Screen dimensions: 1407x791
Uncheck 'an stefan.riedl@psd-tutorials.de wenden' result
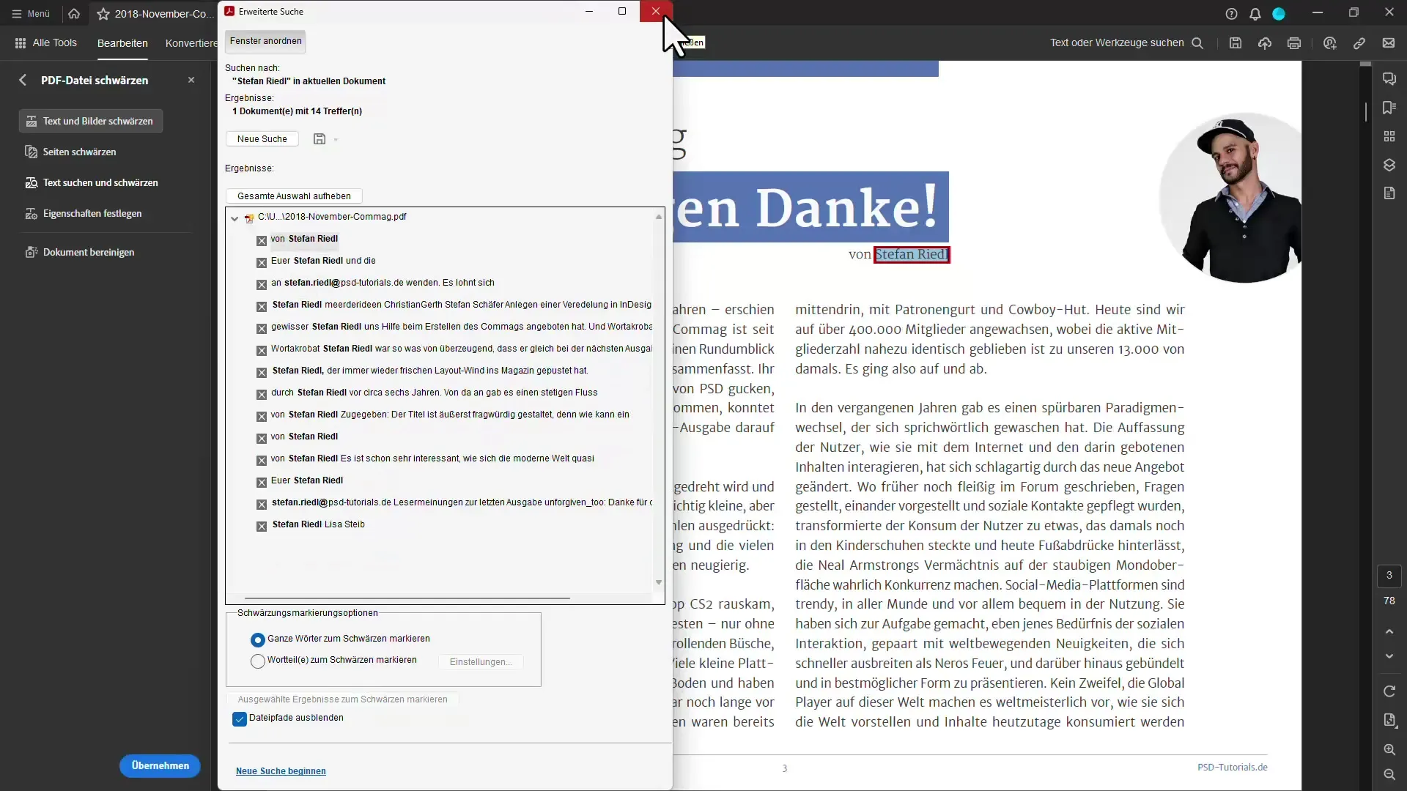pyautogui.click(x=262, y=284)
